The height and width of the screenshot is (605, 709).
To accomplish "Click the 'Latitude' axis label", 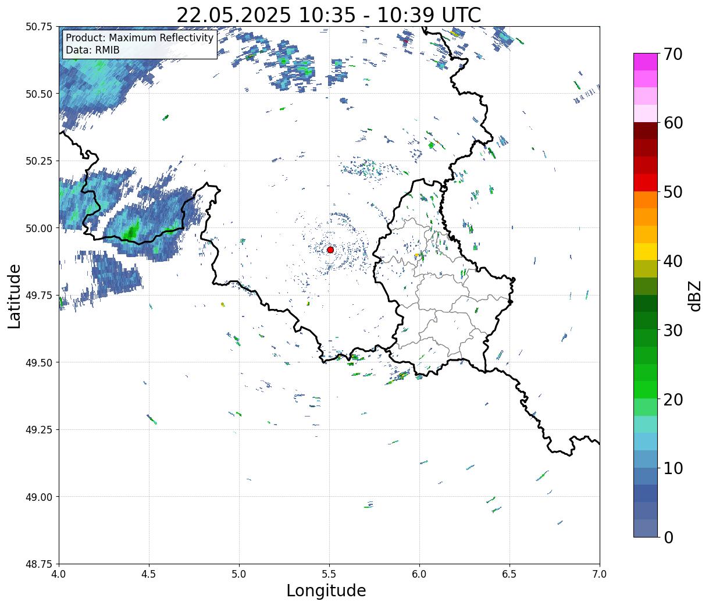I will 15,296.
